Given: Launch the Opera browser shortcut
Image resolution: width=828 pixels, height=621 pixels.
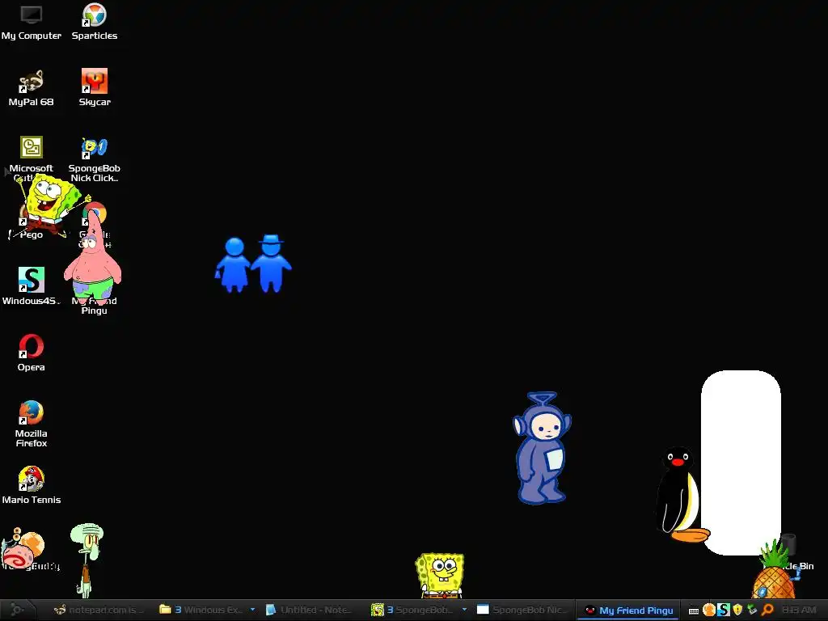Looking at the screenshot, I should pyautogui.click(x=32, y=353).
